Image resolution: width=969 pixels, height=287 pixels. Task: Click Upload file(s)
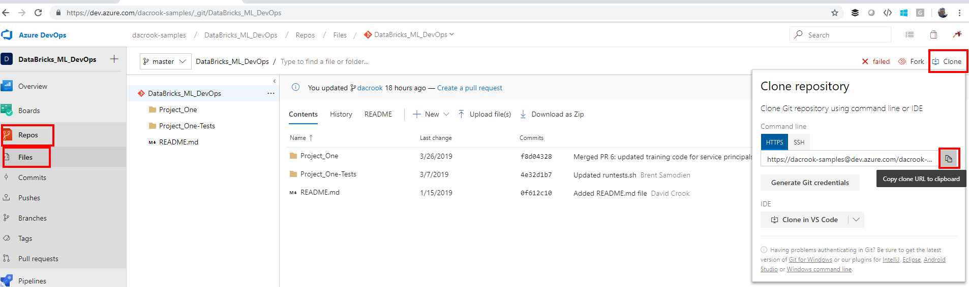(x=484, y=114)
